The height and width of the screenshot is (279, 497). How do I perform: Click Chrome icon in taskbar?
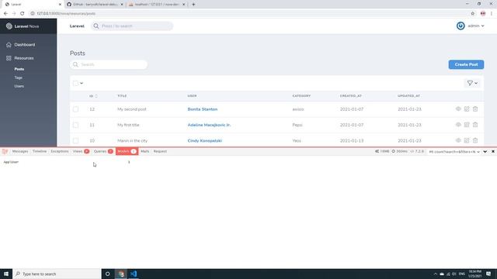pyautogui.click(x=121, y=274)
